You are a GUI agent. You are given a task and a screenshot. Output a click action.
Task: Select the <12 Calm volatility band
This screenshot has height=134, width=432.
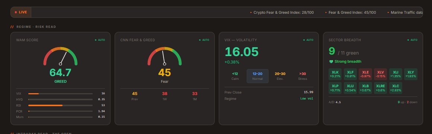tap(235, 76)
